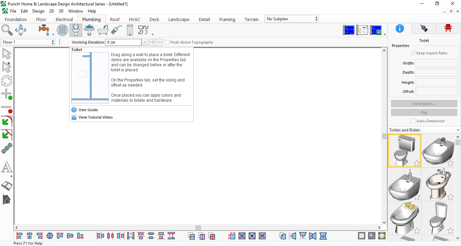
Task: Select the bathtub tool
Action: [x=103, y=30]
